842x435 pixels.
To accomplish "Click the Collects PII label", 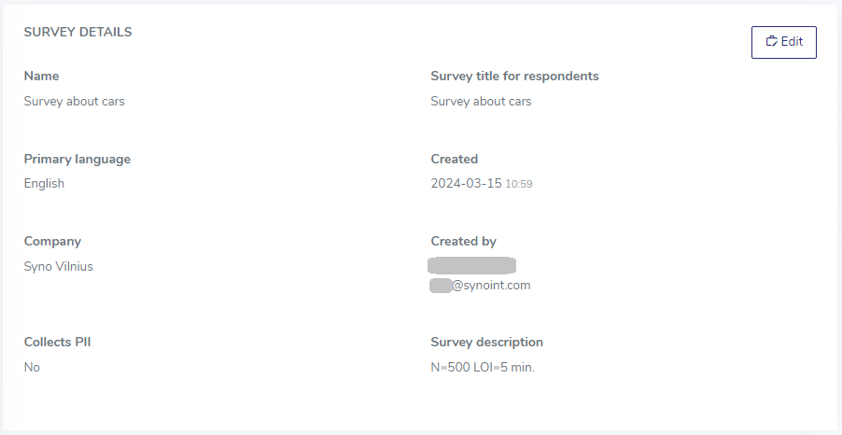I will coord(58,343).
